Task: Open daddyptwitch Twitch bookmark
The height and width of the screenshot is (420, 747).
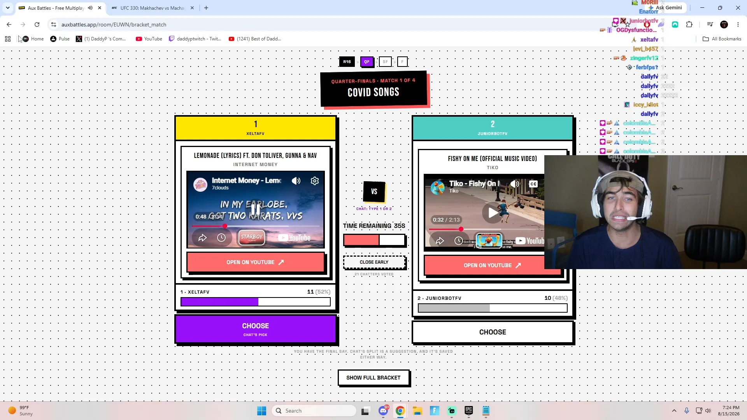Action: (195, 39)
